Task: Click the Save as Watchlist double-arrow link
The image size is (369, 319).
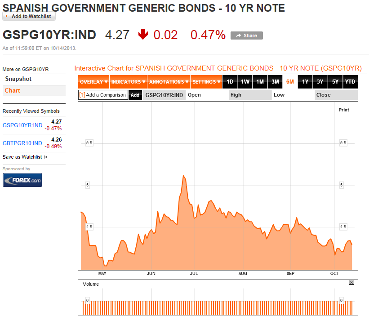Action: [25, 157]
